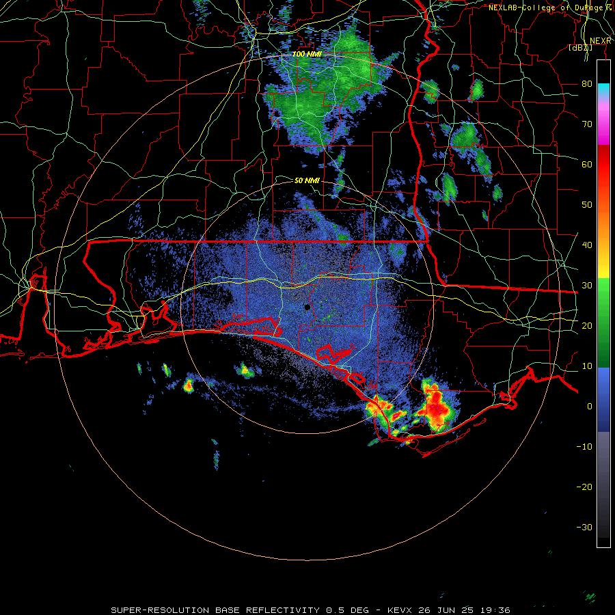Screen dimensions: 615x615
Task: Click the -30 value on dBZ scale
Action: point(584,528)
